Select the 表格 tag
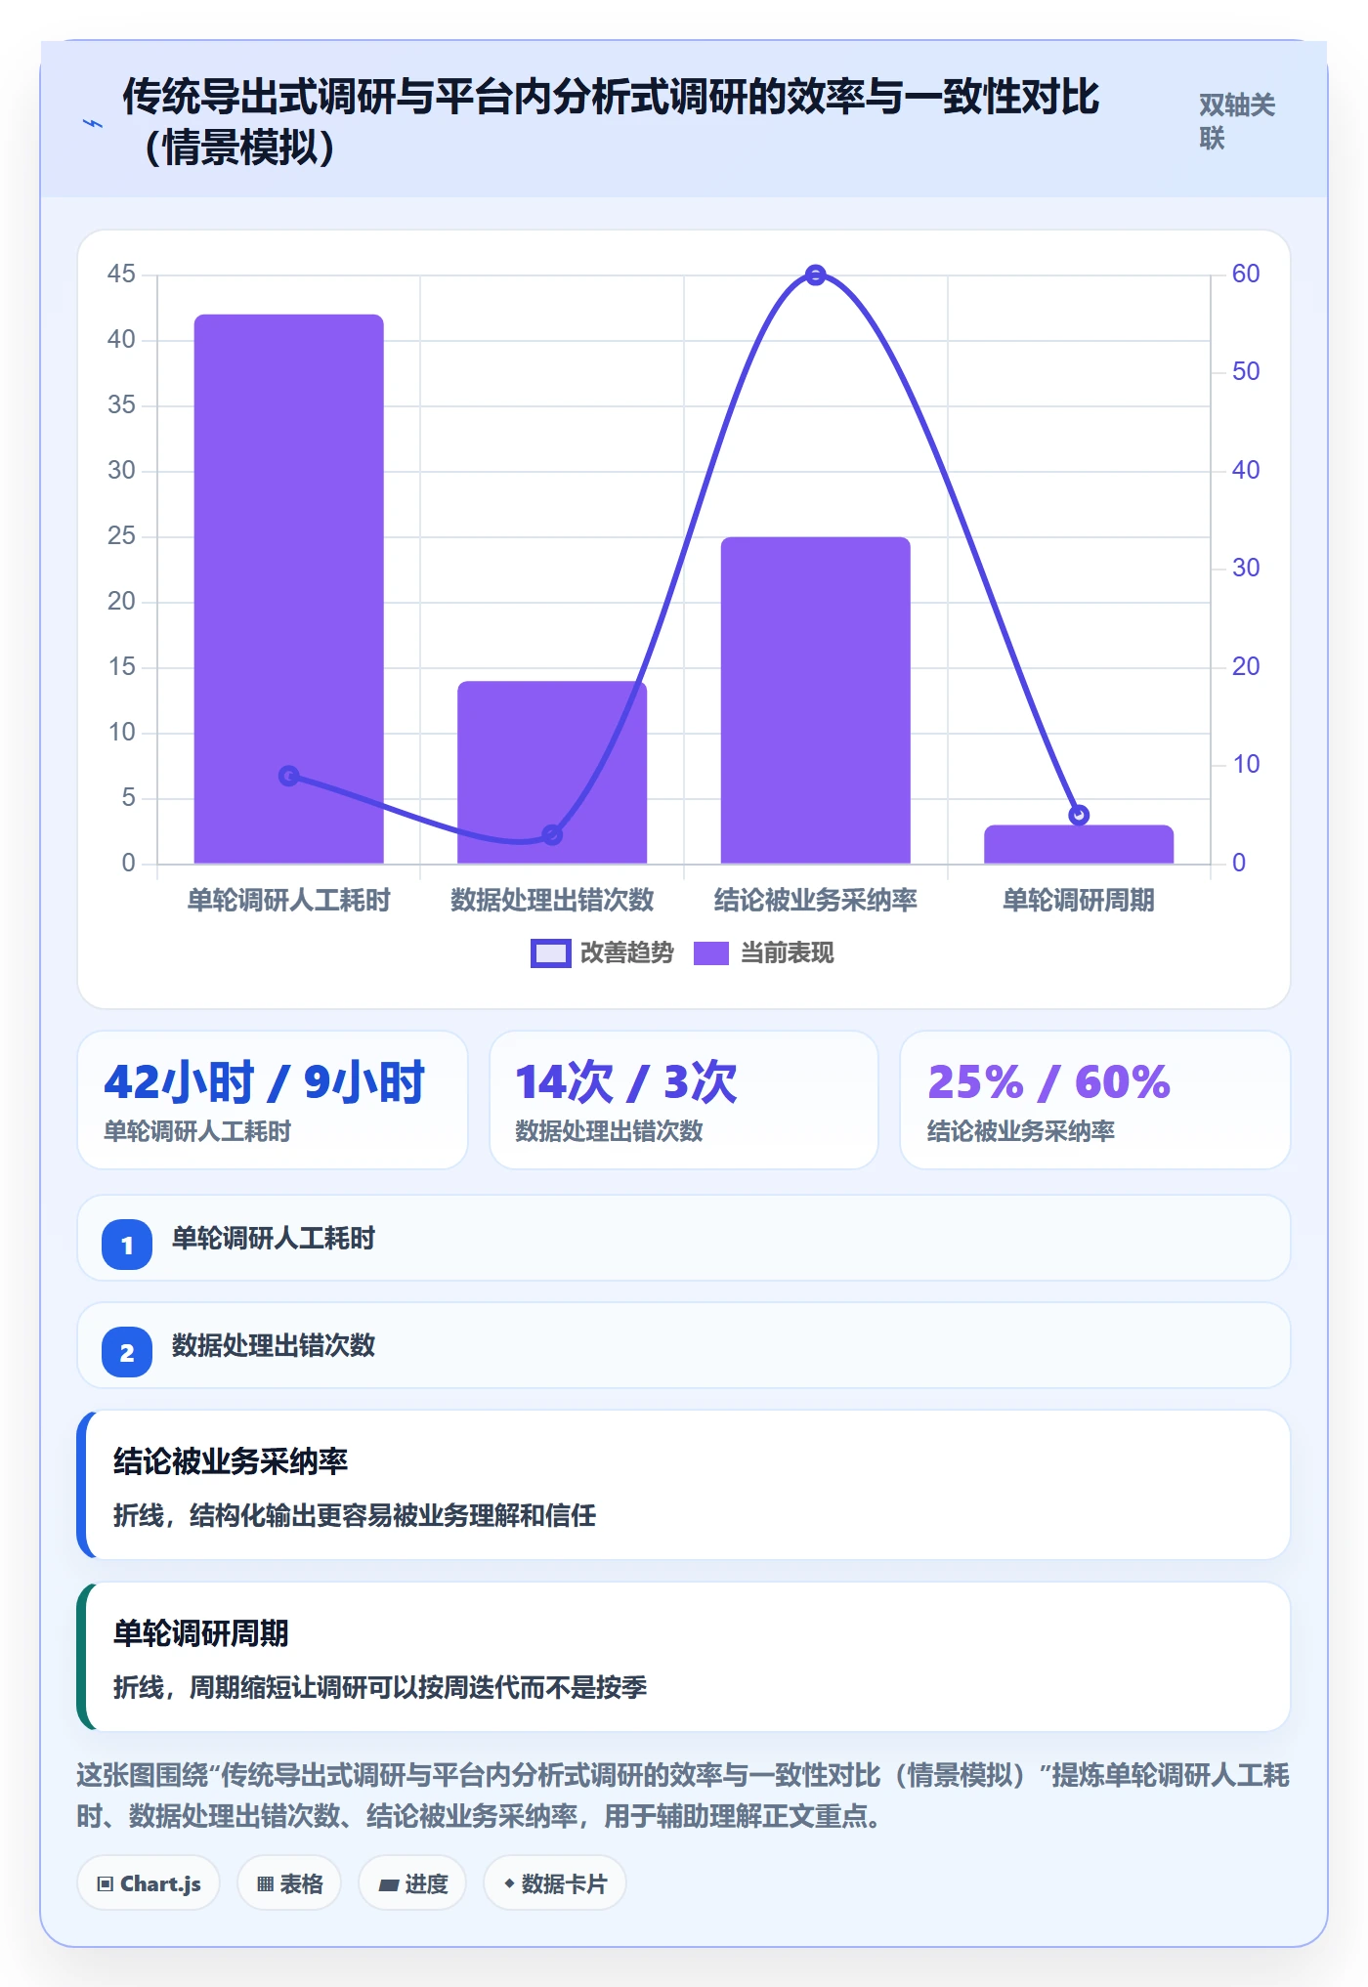 pyautogui.click(x=289, y=1883)
